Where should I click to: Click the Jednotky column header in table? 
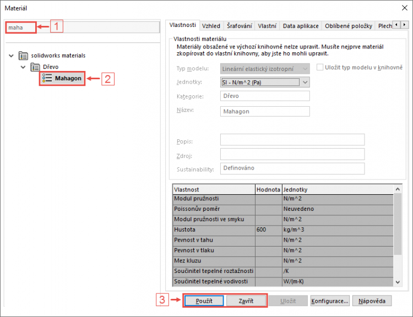point(338,189)
